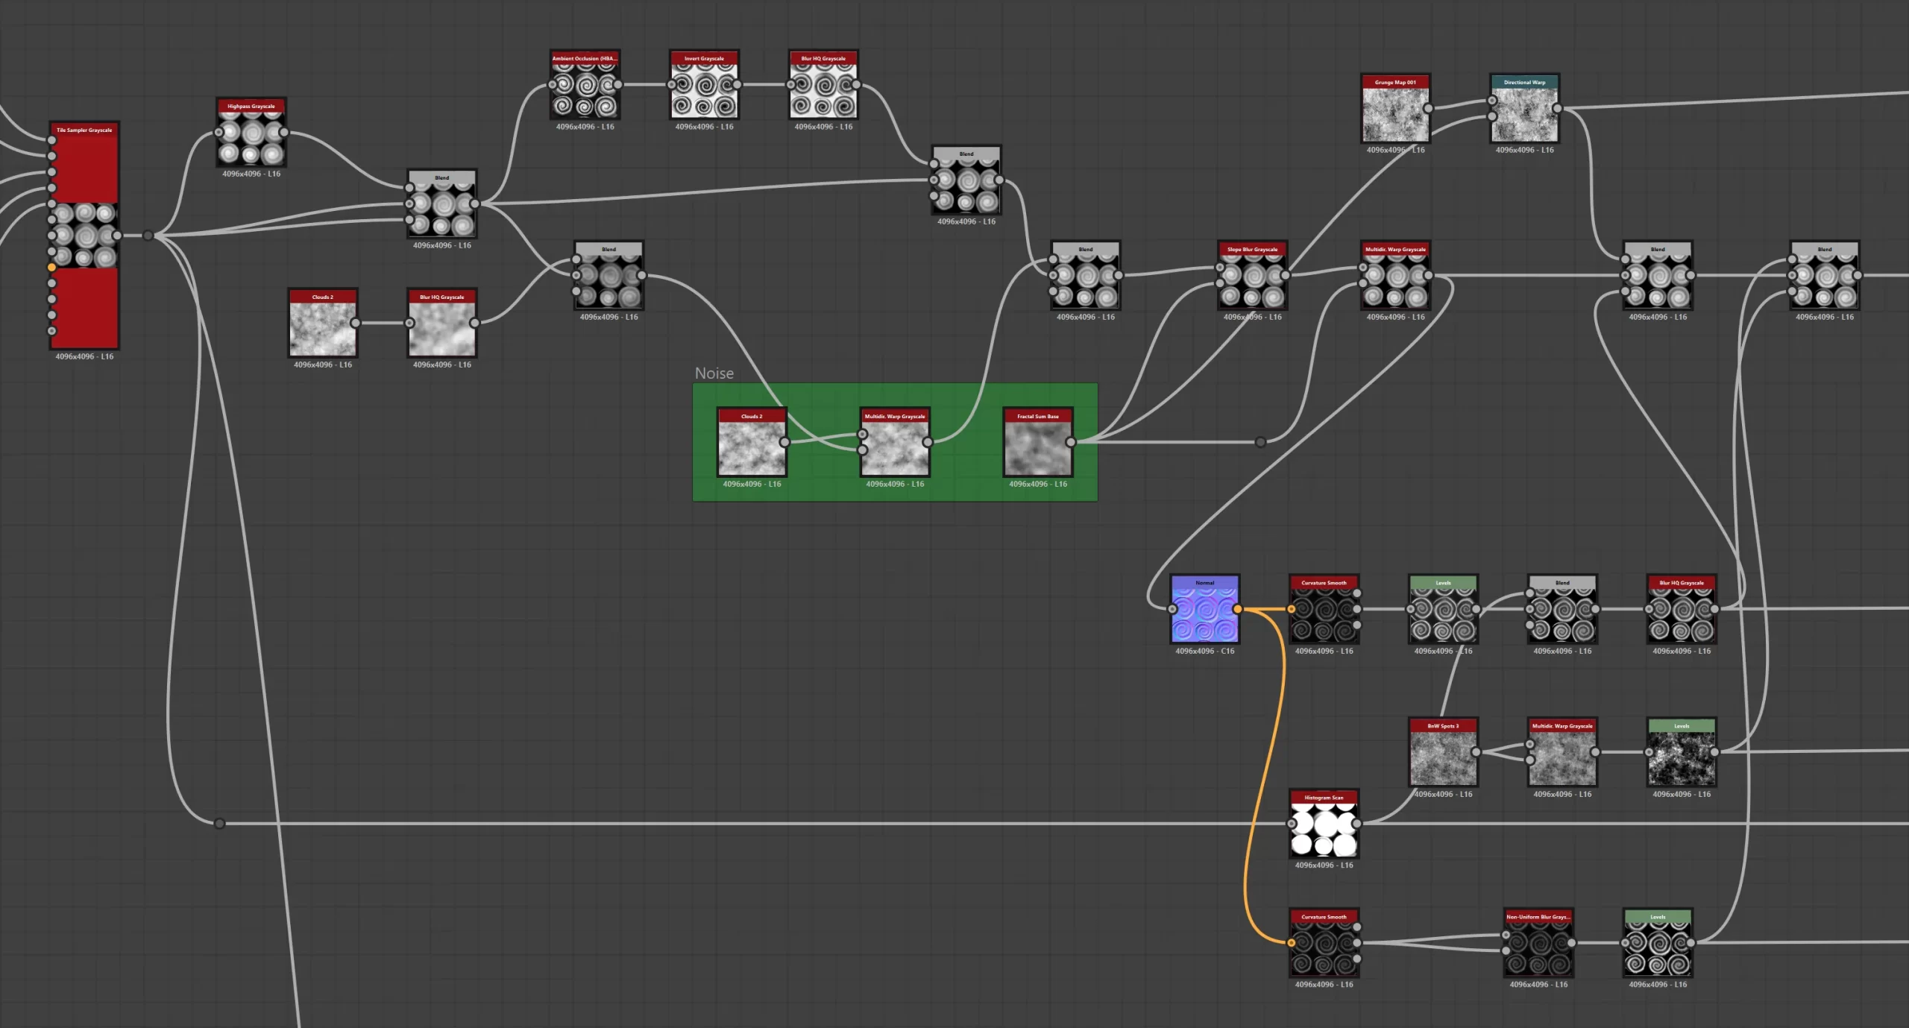Select the Invert Grayscale node
Viewport: 1909px width, 1028px height.
coord(705,85)
